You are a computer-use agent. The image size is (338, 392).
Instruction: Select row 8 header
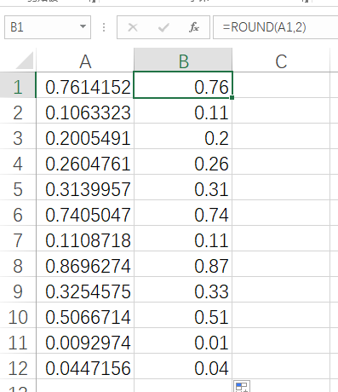[18, 264]
